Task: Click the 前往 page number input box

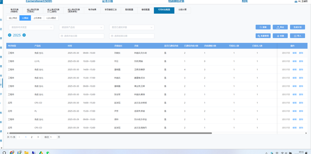Action: tap(53, 137)
